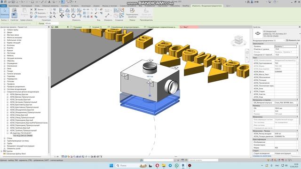This screenshot has width=301, height=169.
Task: Open Telegram from the taskbar
Action: pos(170,165)
